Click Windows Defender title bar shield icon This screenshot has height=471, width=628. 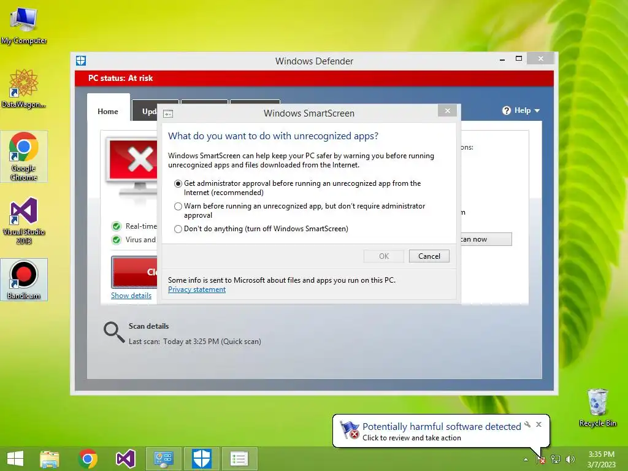pos(81,61)
